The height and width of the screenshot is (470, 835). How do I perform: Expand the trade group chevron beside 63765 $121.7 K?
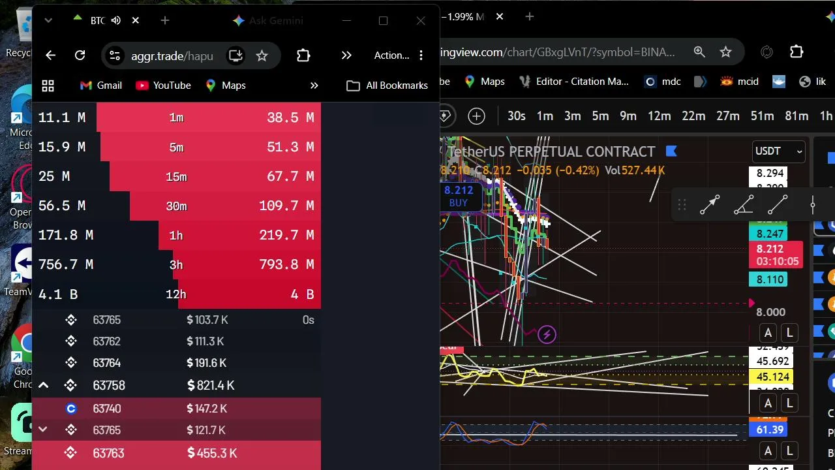pyautogui.click(x=43, y=430)
